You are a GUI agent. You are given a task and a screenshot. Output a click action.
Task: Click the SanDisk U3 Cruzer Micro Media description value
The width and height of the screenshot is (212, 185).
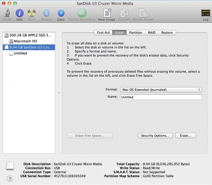coord(78,164)
